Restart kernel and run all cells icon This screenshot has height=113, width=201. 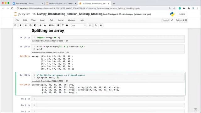pyautogui.click(x=67, y=25)
